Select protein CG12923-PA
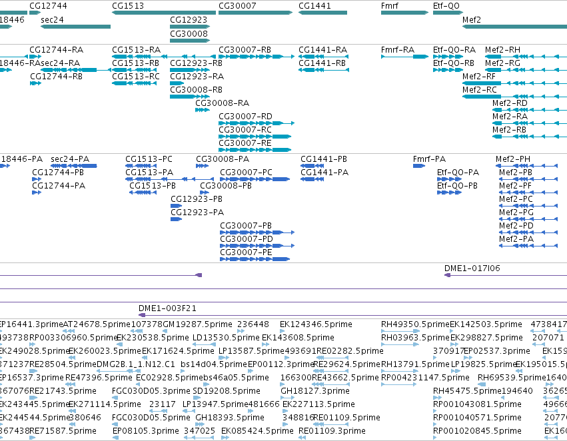Image resolution: width=567 pixels, height=441 pixels. point(197,213)
